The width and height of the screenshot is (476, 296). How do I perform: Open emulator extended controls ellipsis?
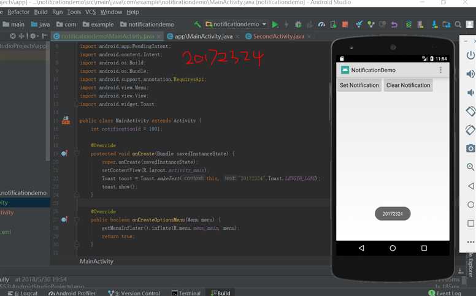tap(470, 241)
